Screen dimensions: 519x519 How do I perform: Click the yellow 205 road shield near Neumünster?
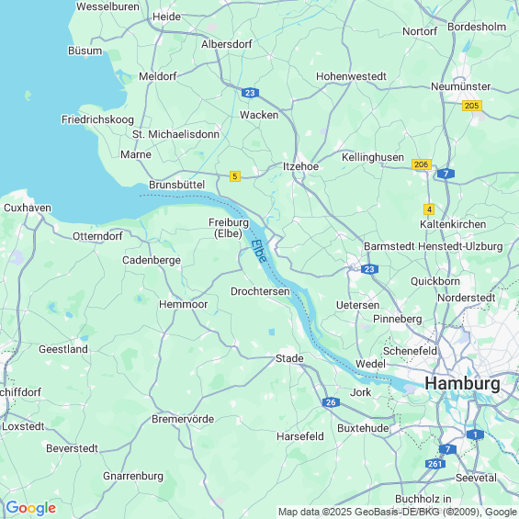coord(471,106)
